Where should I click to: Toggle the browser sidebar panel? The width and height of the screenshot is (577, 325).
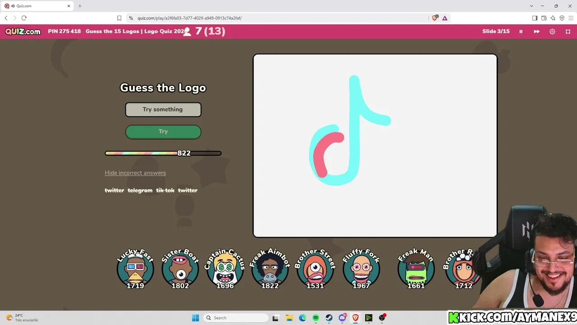coord(535,18)
